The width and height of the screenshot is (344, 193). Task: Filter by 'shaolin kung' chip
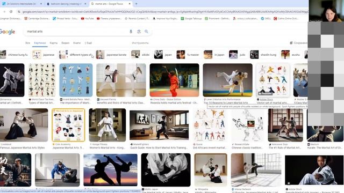pyautogui.click(x=264, y=55)
